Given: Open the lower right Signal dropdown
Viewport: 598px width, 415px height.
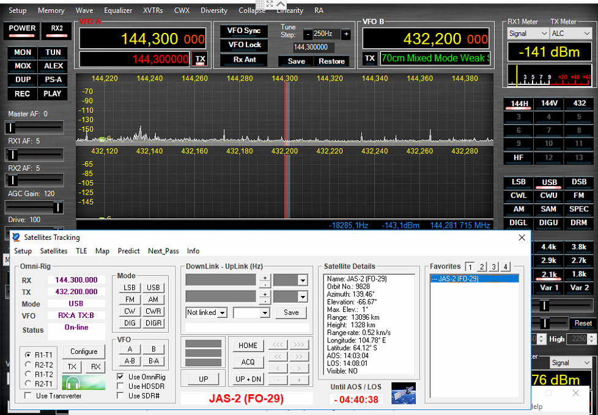Looking at the screenshot, I should click(x=570, y=363).
